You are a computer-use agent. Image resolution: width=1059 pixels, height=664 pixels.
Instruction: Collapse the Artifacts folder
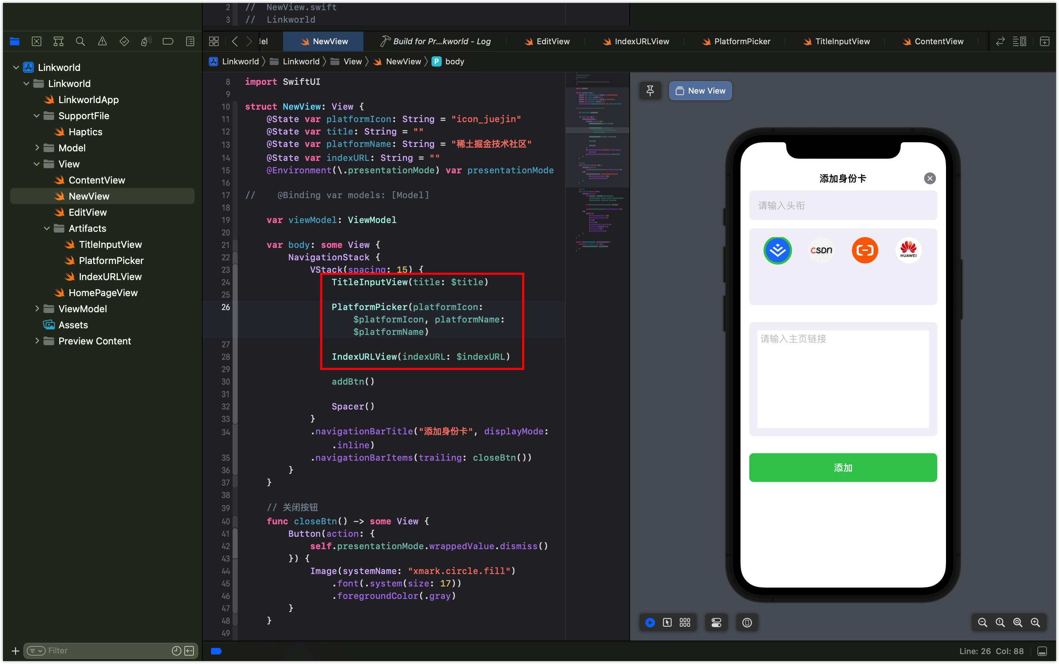pos(47,229)
